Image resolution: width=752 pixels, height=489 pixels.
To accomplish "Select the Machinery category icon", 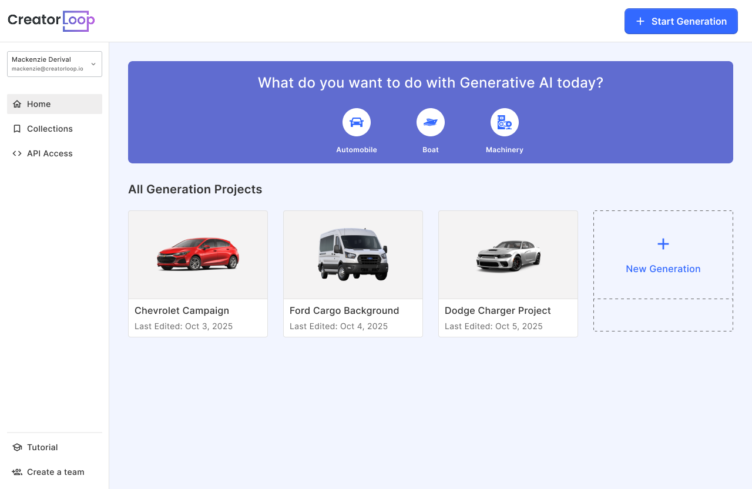I will (x=505, y=122).
